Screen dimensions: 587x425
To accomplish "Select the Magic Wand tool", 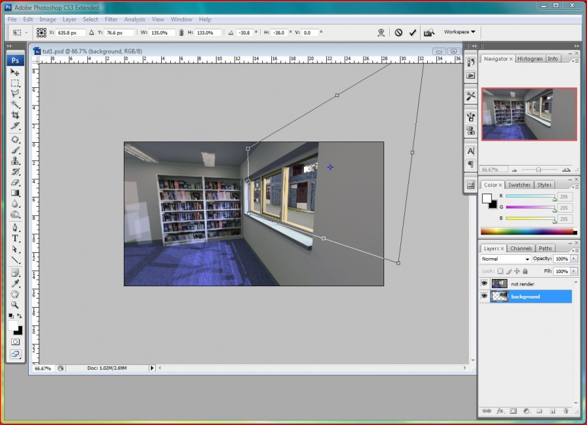I will (15, 104).
